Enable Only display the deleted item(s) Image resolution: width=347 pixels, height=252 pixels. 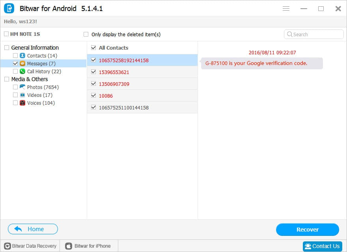pyautogui.click(x=86, y=34)
